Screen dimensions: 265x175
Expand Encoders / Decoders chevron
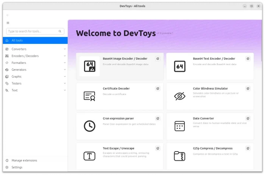point(65,56)
